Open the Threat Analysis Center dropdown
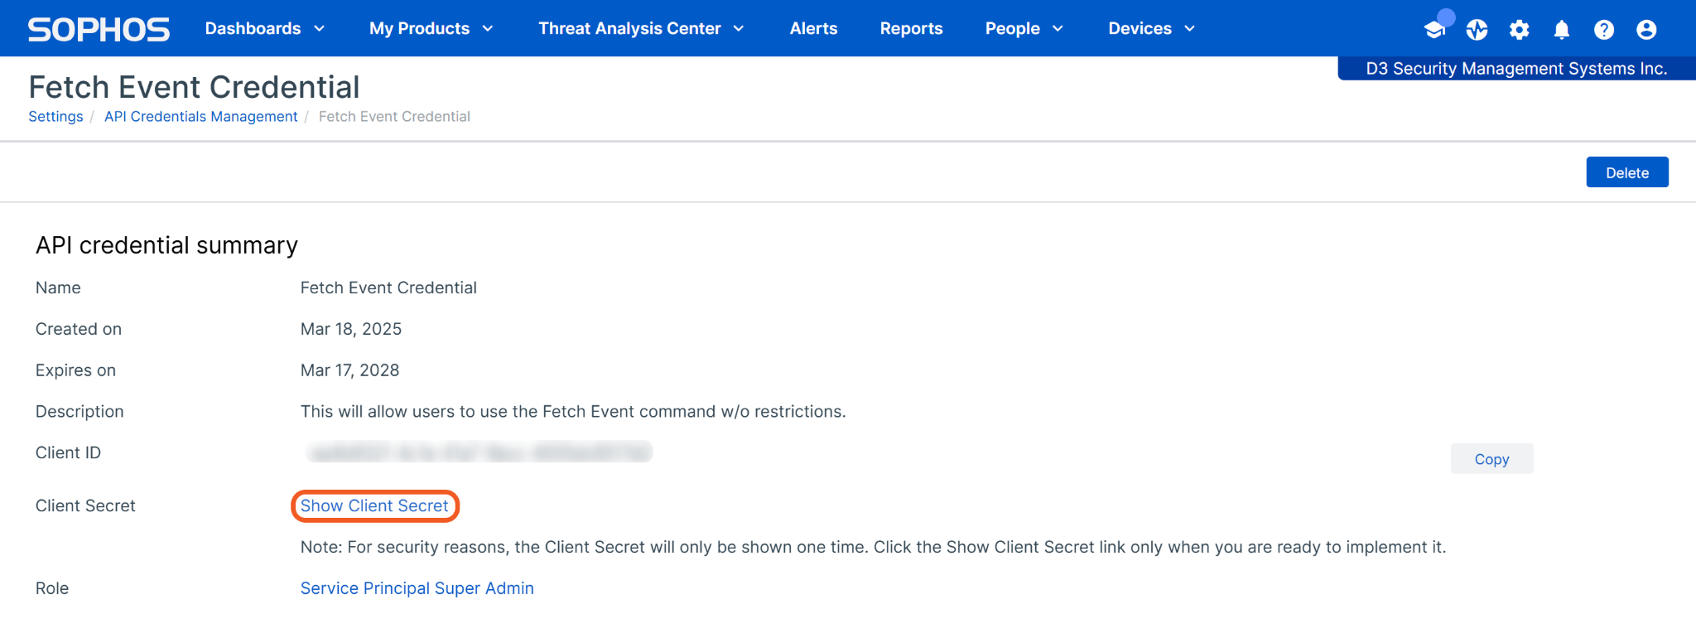The height and width of the screenshot is (638, 1696). coord(641,28)
